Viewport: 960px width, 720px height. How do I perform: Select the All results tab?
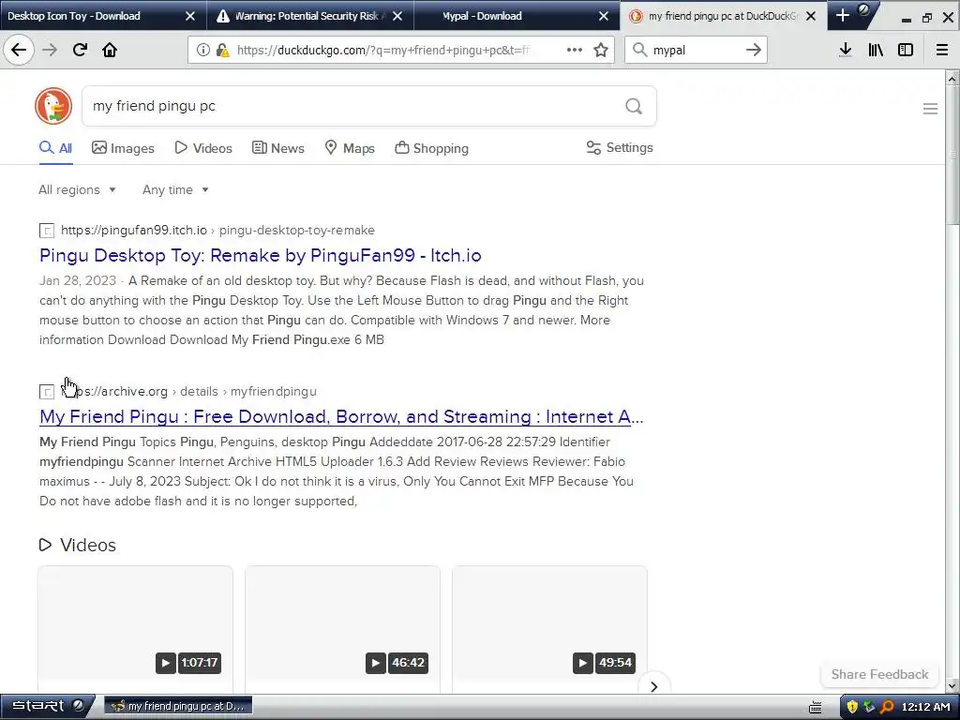55,148
